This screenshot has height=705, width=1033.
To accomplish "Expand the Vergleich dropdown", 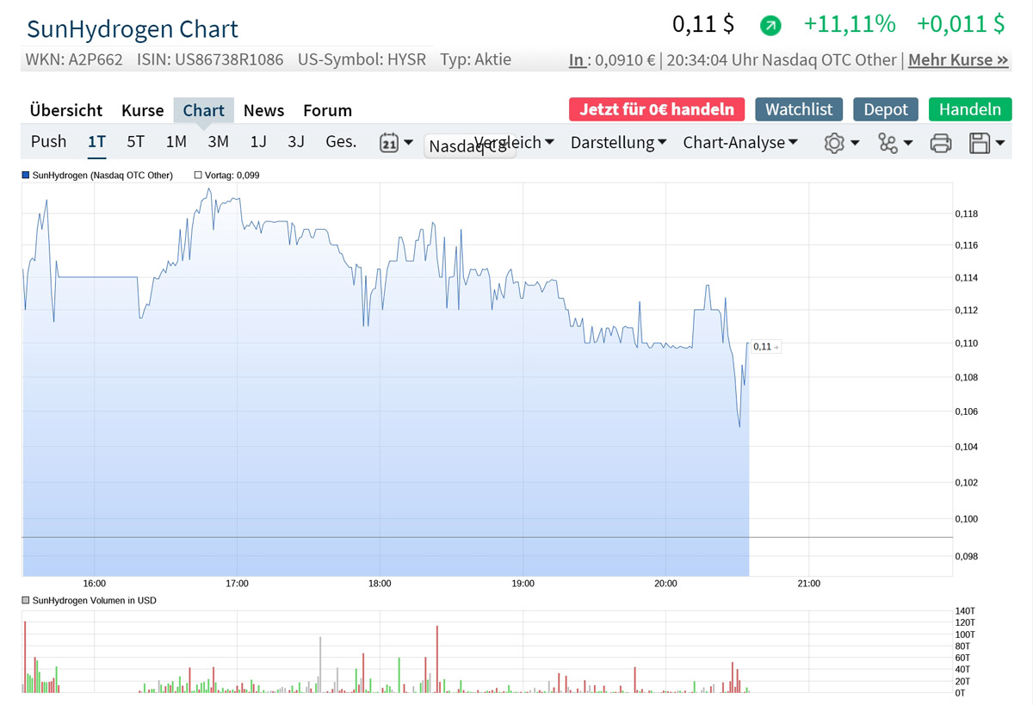I will (x=514, y=142).
